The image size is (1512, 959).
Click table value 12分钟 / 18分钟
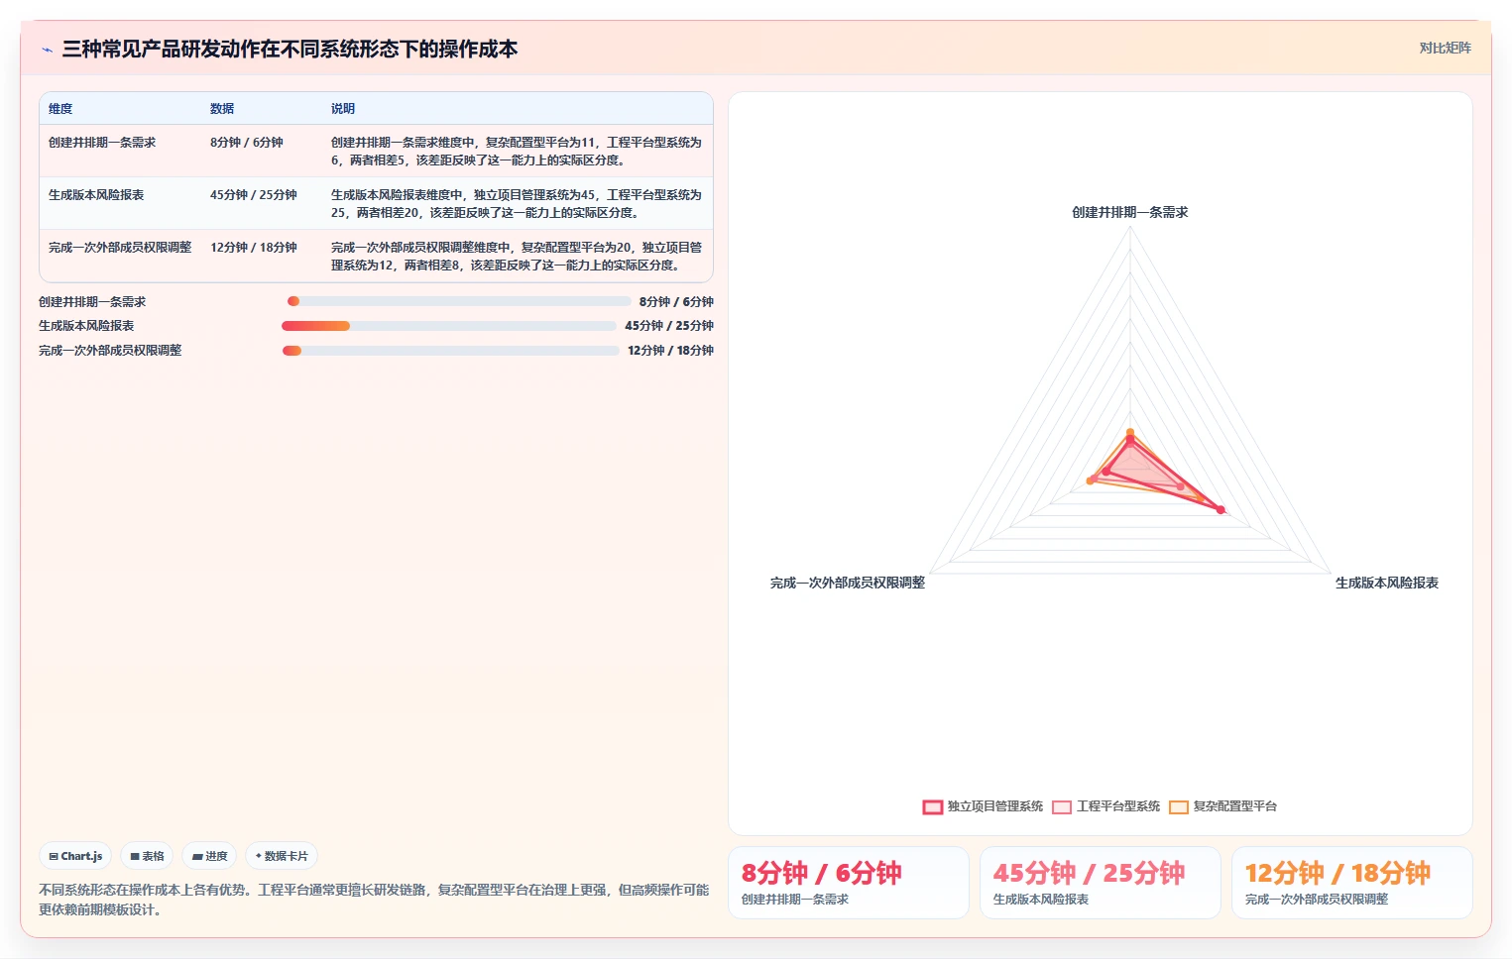coord(254,248)
